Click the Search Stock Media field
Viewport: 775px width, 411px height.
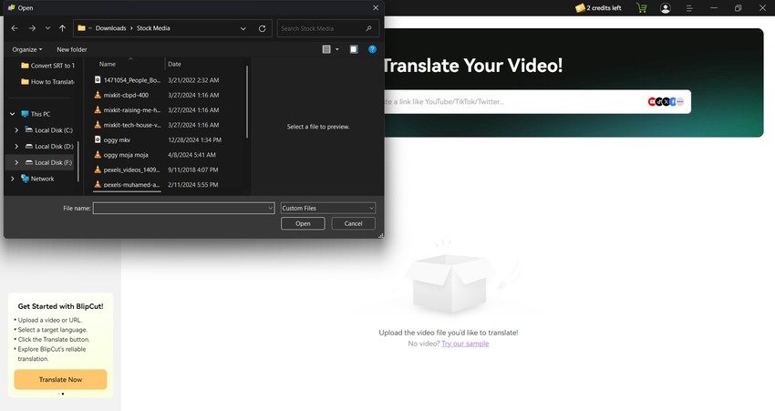click(327, 28)
